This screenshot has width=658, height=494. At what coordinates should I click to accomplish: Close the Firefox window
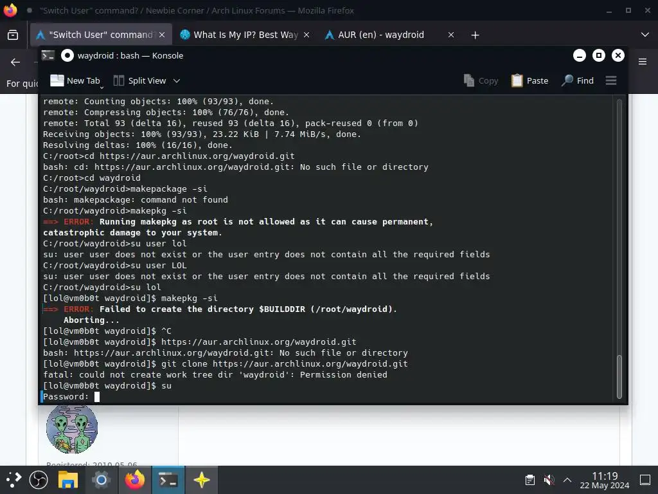[x=648, y=10]
